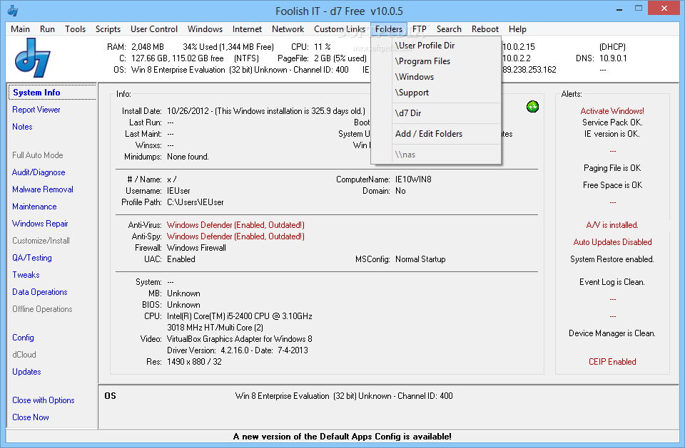685x448 pixels.
Task: Click the Anti-Spy Windows Defender value
Action: 235,236
